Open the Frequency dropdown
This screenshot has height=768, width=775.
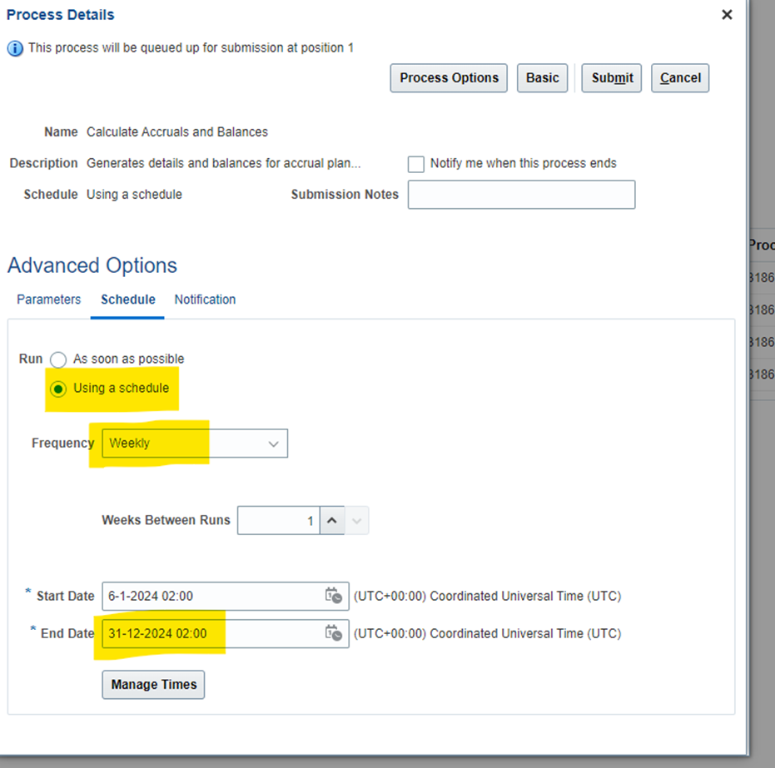coord(191,443)
